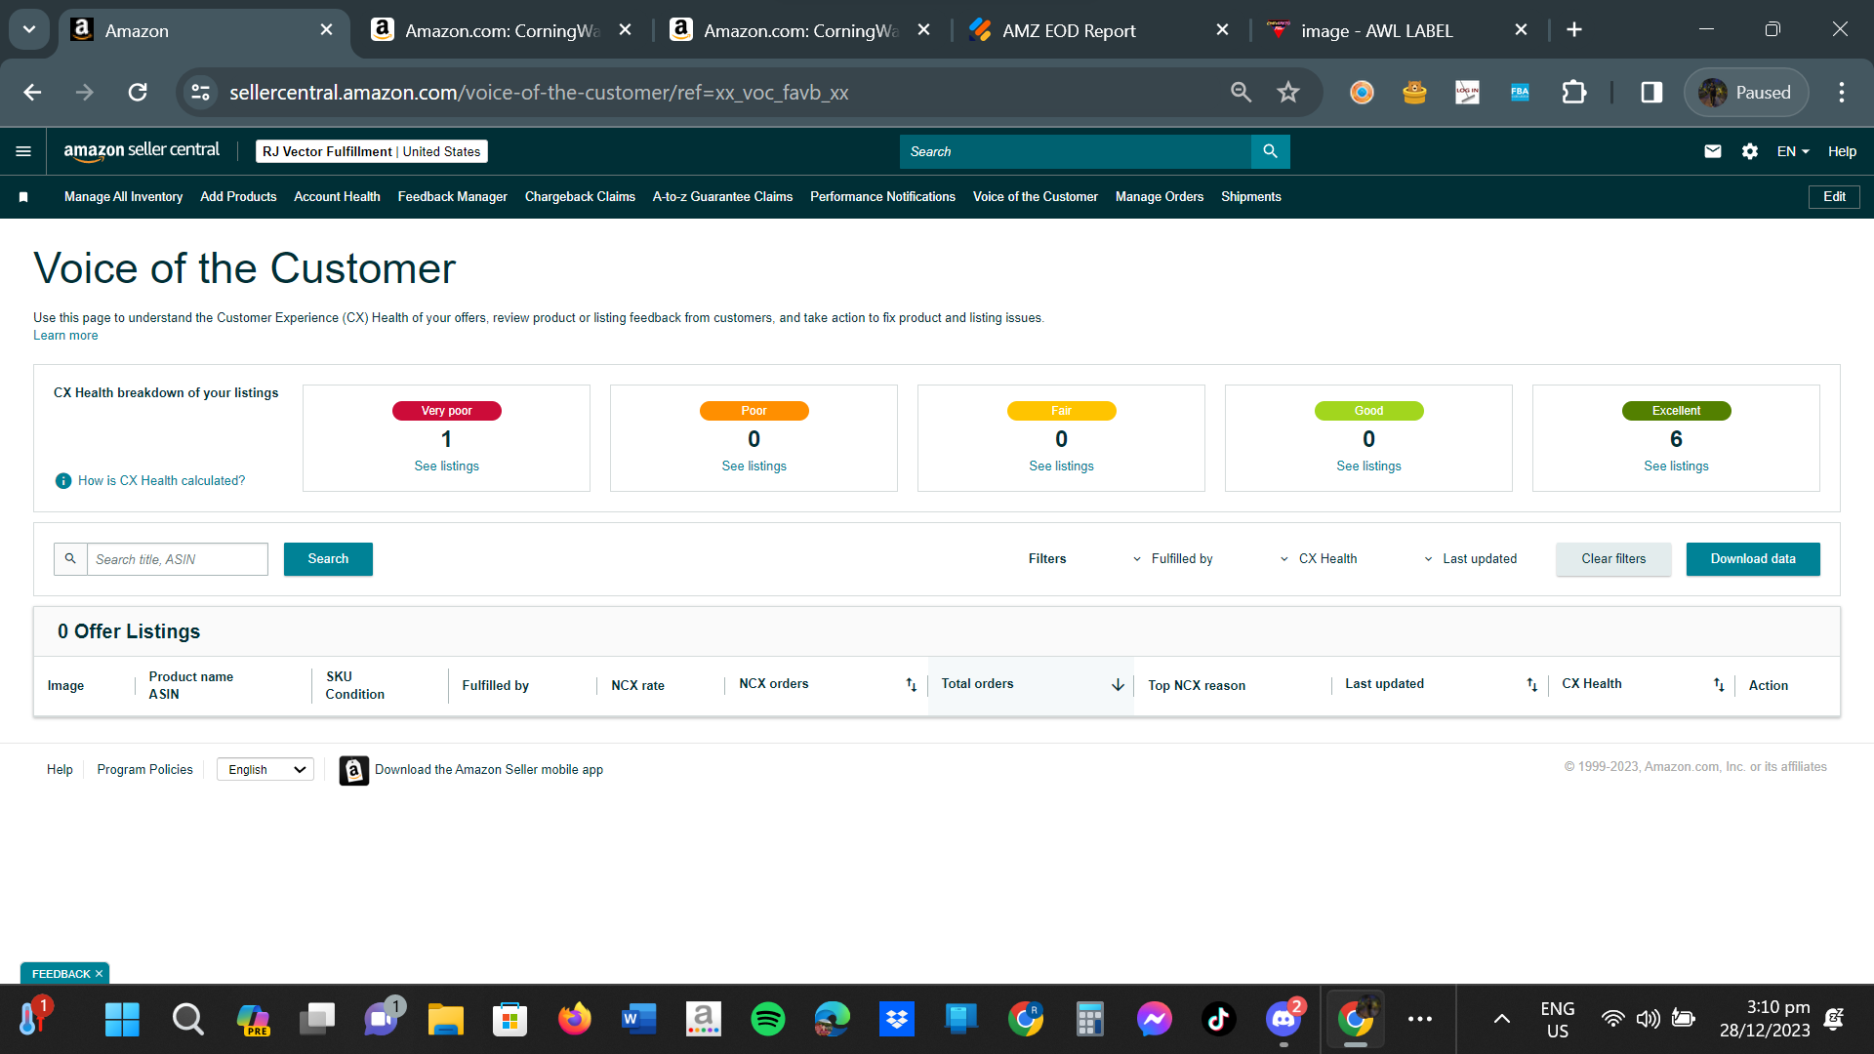Open the Windows Start menu

(x=122, y=1020)
